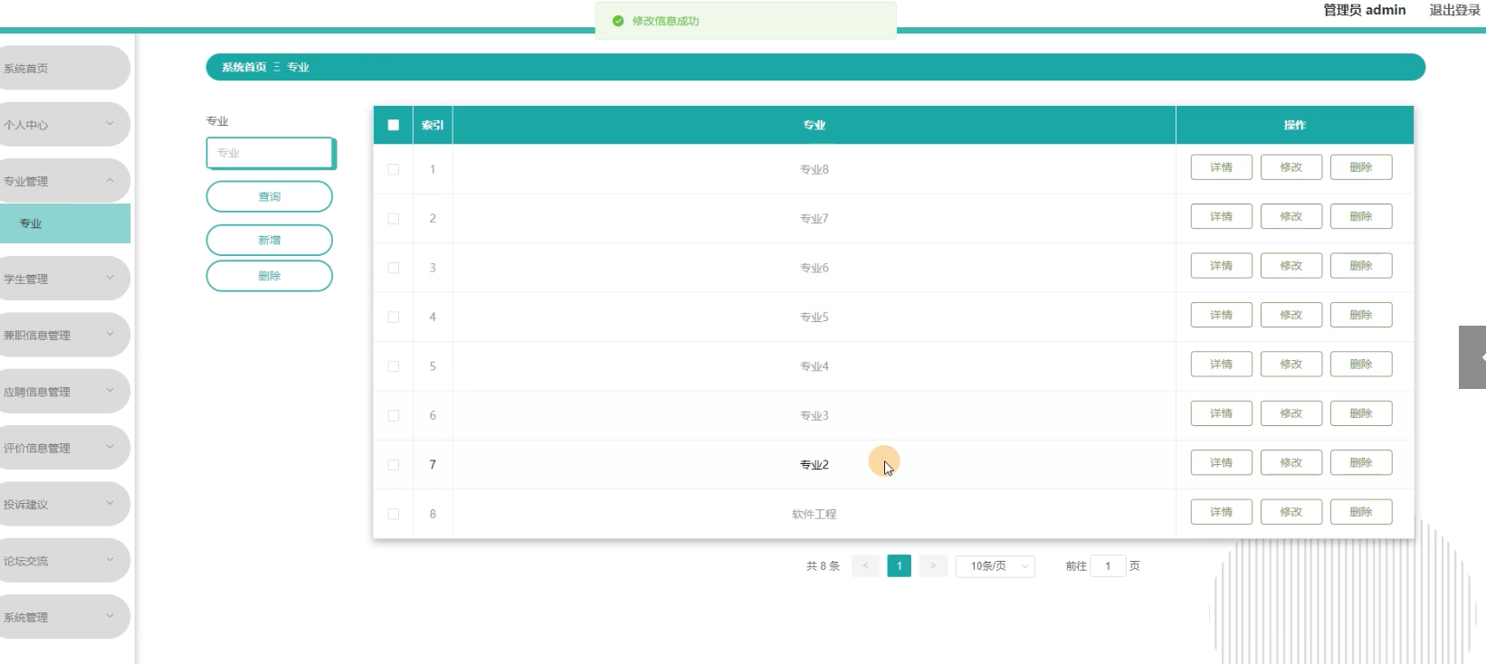Screen dimensions: 1486x664
Task: Click 修改 for 专业4 row
Action: pos(1291,365)
